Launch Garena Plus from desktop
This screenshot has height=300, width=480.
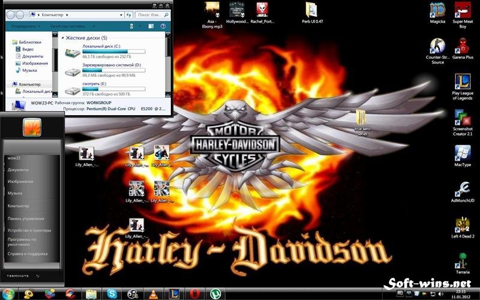463,49
